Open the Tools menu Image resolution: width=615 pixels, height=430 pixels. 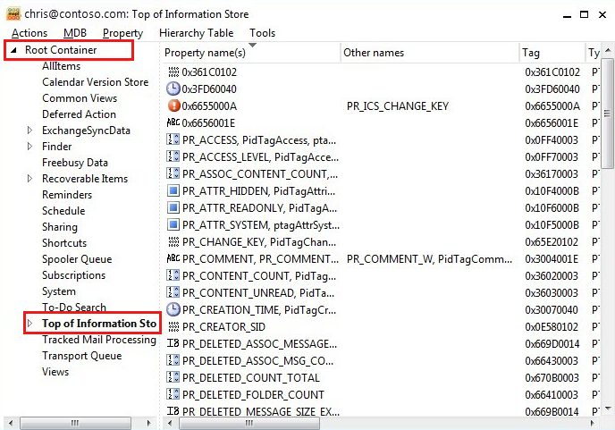pyautogui.click(x=263, y=33)
